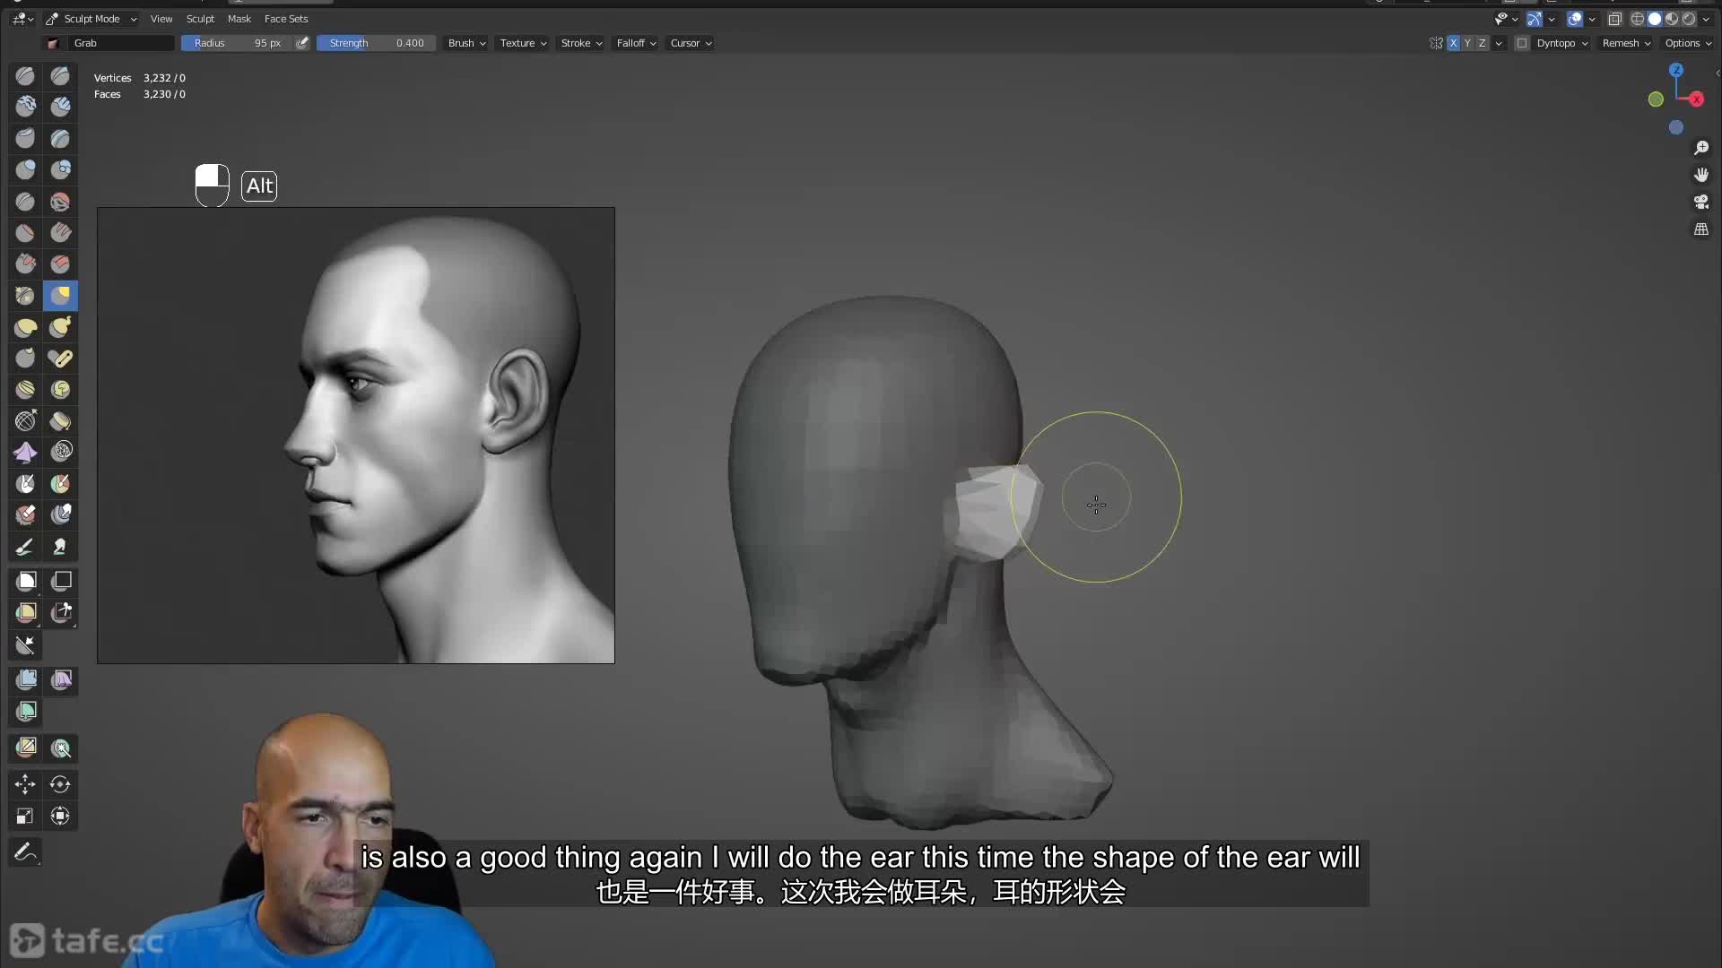This screenshot has height=968, width=1722.
Task: Select the Draw sculpt brush
Action: coord(25,76)
